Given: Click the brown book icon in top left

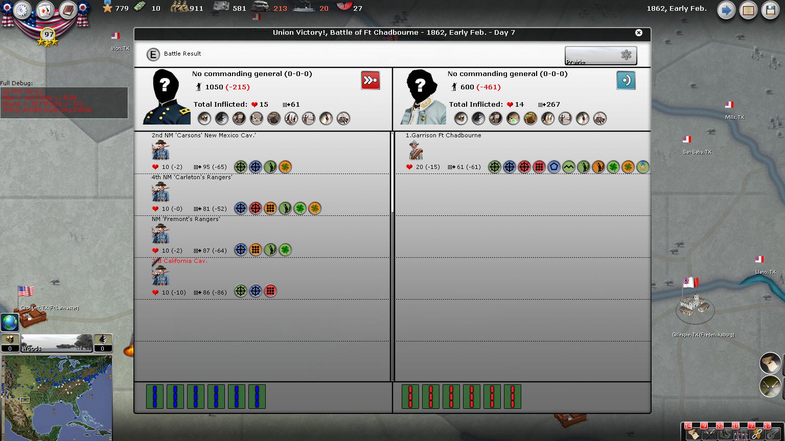Looking at the screenshot, I should click(x=67, y=10).
